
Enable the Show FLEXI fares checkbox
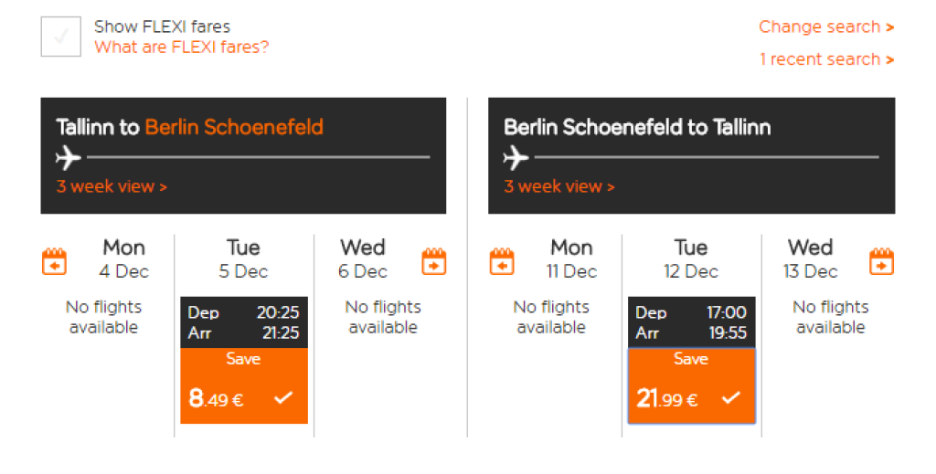pos(61,37)
